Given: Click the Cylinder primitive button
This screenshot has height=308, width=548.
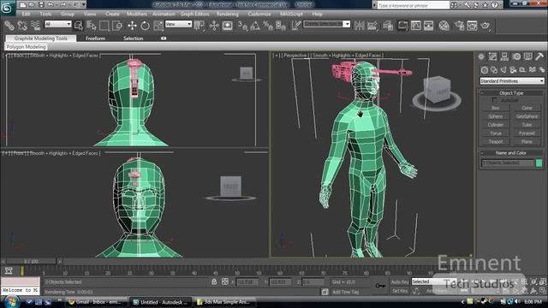Looking at the screenshot, I should point(495,125).
